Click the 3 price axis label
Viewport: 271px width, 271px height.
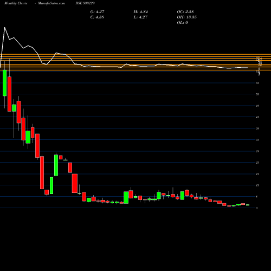(x=257, y=208)
